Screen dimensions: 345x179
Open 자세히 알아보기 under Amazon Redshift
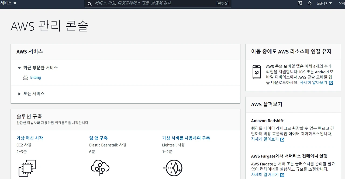265,139
